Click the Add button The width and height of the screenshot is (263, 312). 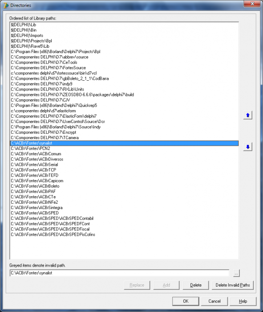click(x=166, y=285)
